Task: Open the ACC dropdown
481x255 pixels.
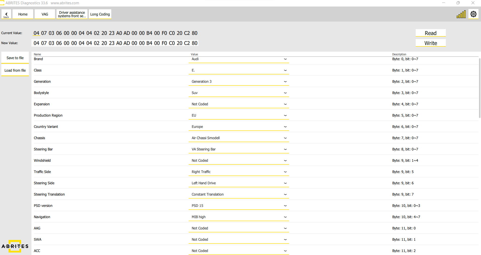Action: (239, 251)
